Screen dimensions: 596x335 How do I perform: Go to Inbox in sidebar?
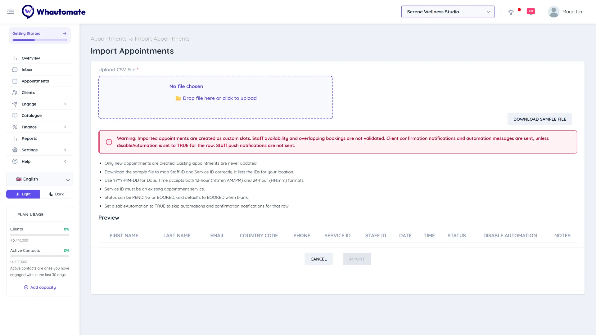click(40, 70)
